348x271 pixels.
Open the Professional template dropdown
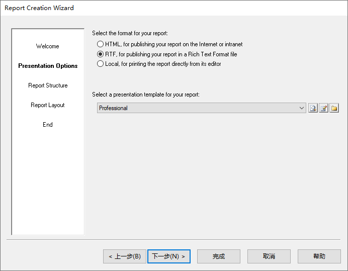point(202,108)
